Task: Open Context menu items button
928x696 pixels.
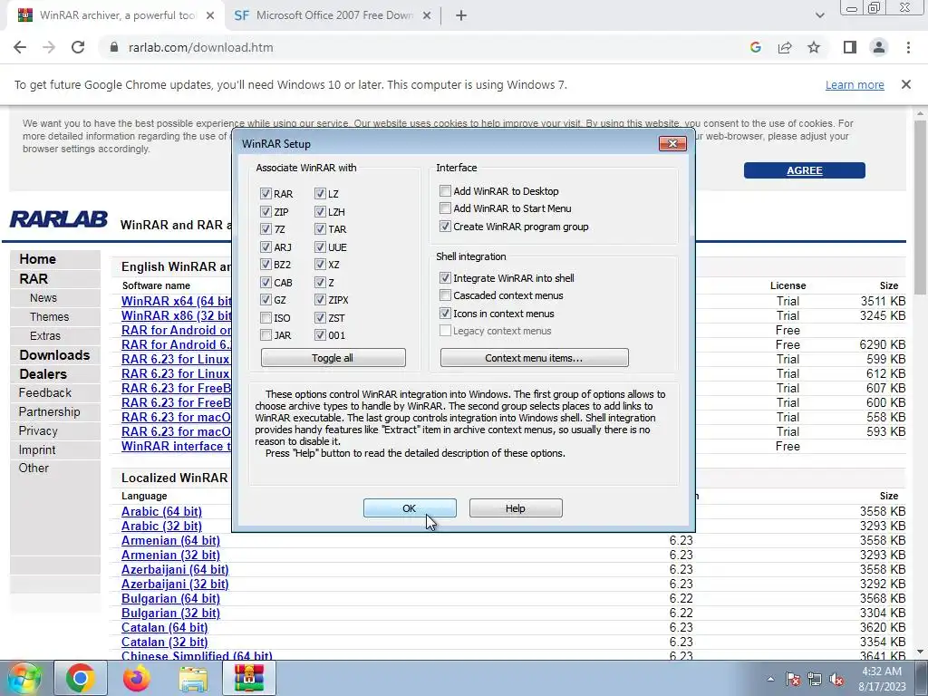Action: click(x=535, y=357)
